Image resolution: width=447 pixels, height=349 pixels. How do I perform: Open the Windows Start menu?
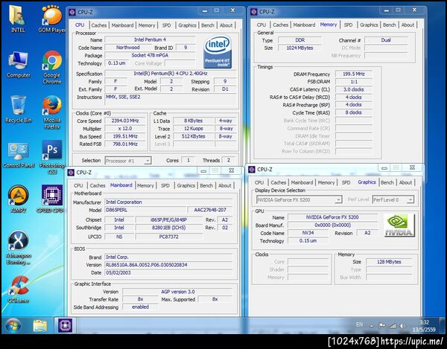point(13,326)
